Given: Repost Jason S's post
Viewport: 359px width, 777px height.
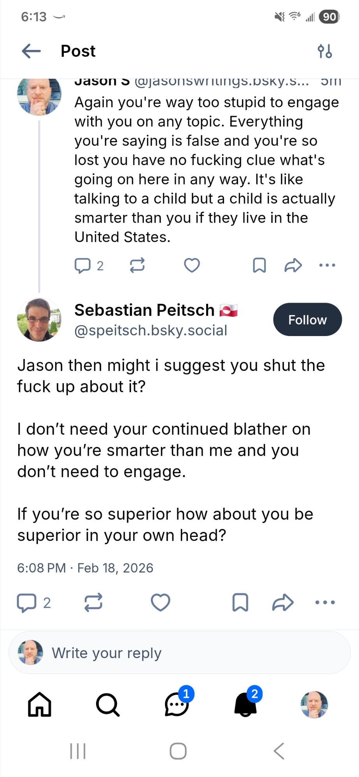Looking at the screenshot, I should coord(137,265).
